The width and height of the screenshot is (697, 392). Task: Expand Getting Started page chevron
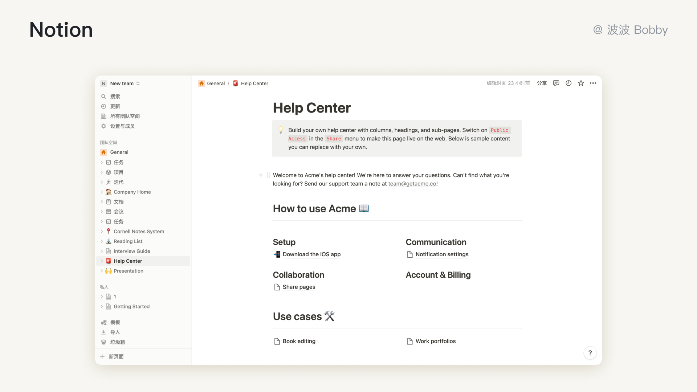(102, 307)
